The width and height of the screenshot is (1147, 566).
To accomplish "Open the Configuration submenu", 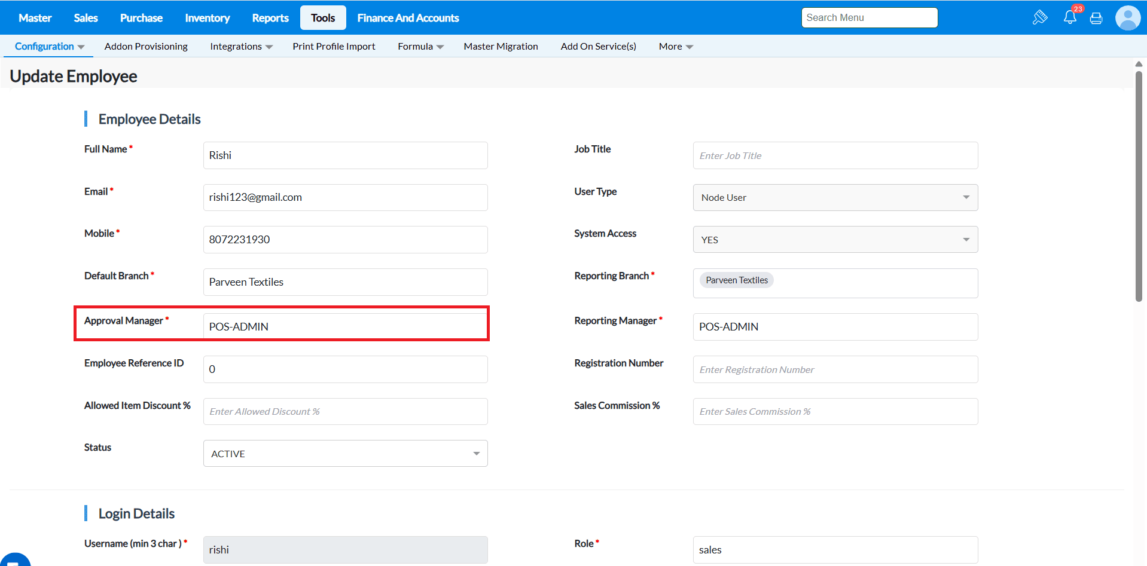I will 49,47.
